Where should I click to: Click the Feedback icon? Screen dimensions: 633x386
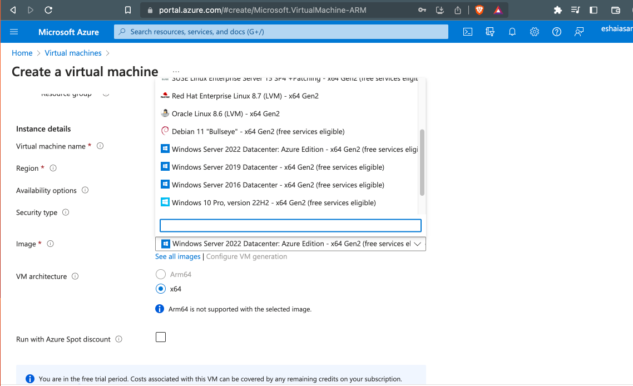click(x=579, y=32)
